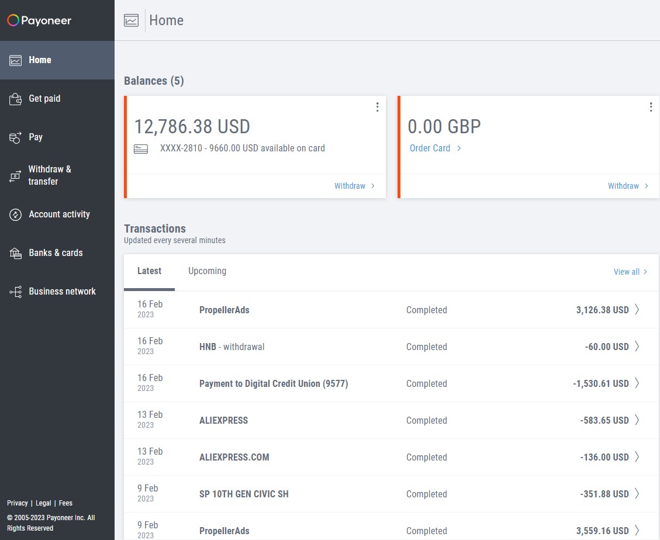Expand SP 10TH GEN CIVIC SH chevron
The image size is (660, 540).
click(x=637, y=494)
